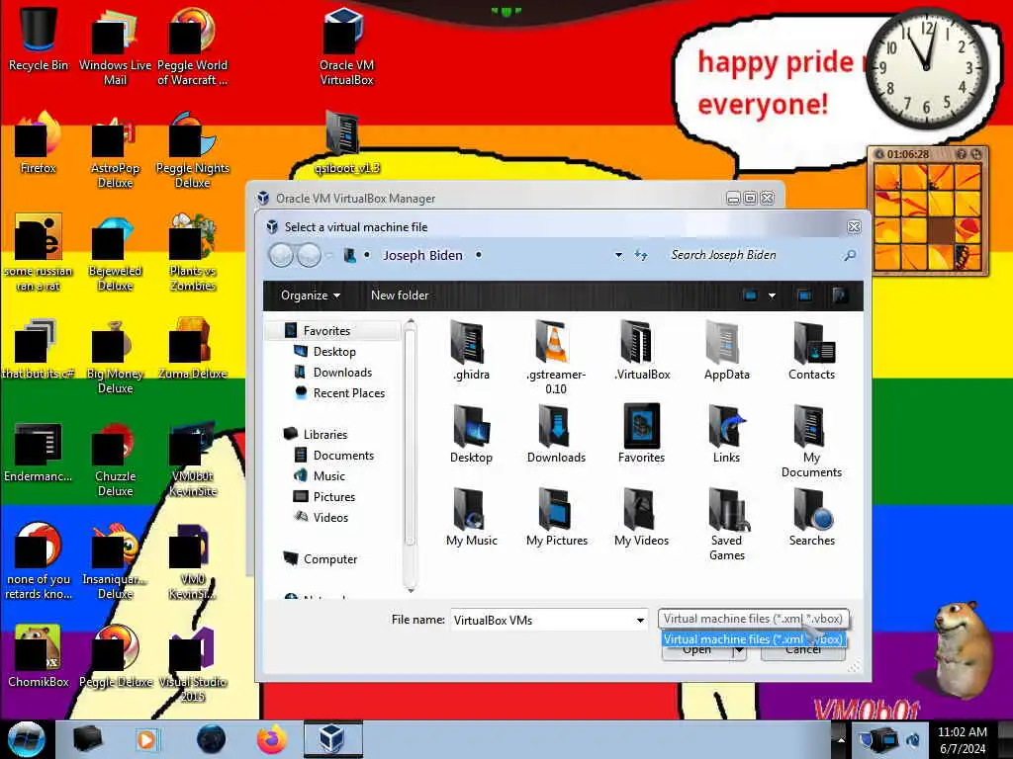This screenshot has width=1013, height=759.
Task: Click scroll-down arrow of navigation pane
Action: 410,589
